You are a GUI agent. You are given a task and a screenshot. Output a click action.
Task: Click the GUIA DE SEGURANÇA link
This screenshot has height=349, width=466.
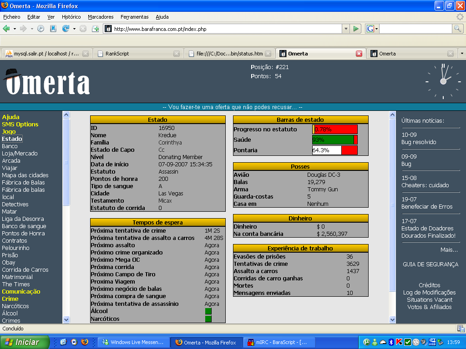431,264
